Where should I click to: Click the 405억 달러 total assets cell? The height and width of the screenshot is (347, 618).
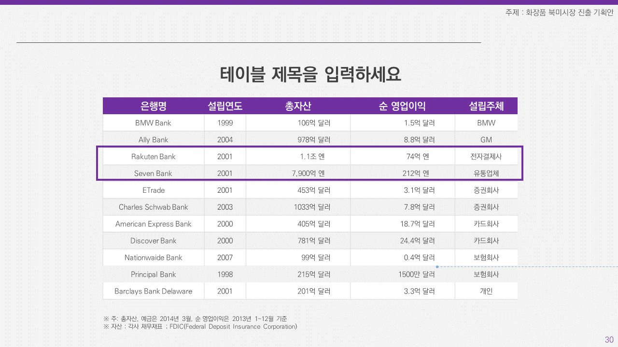point(298,224)
